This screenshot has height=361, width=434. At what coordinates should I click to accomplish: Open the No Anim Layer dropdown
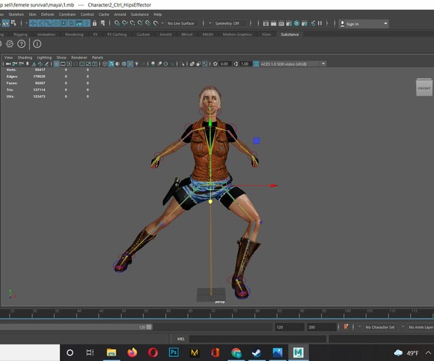pos(403,327)
